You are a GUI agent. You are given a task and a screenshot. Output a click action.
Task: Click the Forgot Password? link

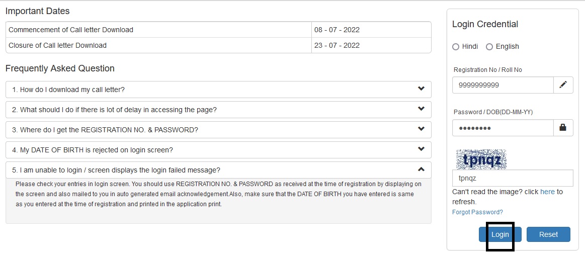coord(477,212)
